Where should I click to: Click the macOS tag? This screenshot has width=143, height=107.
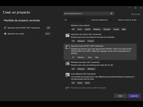[x=88, y=29]
